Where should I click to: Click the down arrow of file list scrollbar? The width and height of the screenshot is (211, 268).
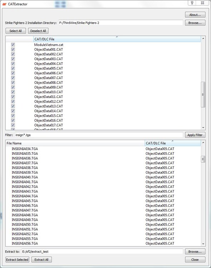[203, 244]
